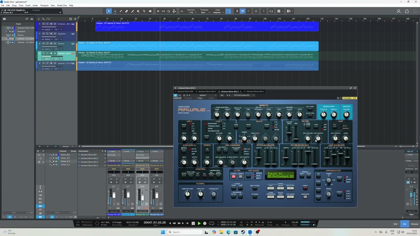
Task: Open the wrench options icon above tracks
Action: (44, 19)
